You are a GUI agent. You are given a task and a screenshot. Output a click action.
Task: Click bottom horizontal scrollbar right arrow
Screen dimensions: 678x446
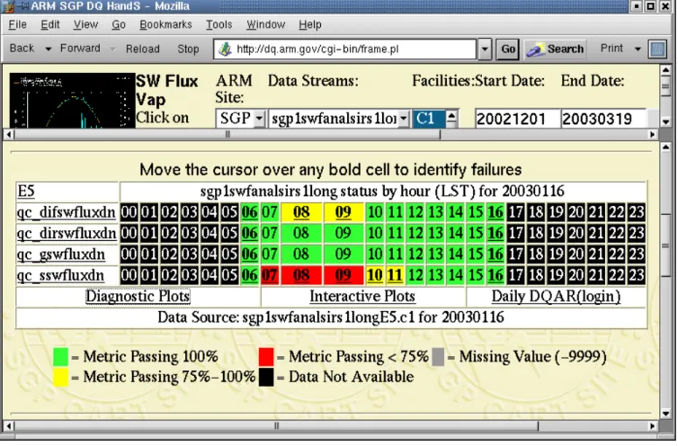[653, 425]
